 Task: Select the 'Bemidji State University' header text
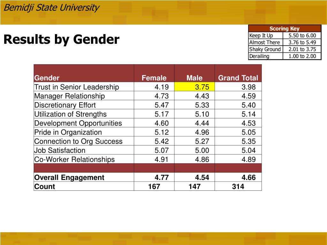[51, 8]
